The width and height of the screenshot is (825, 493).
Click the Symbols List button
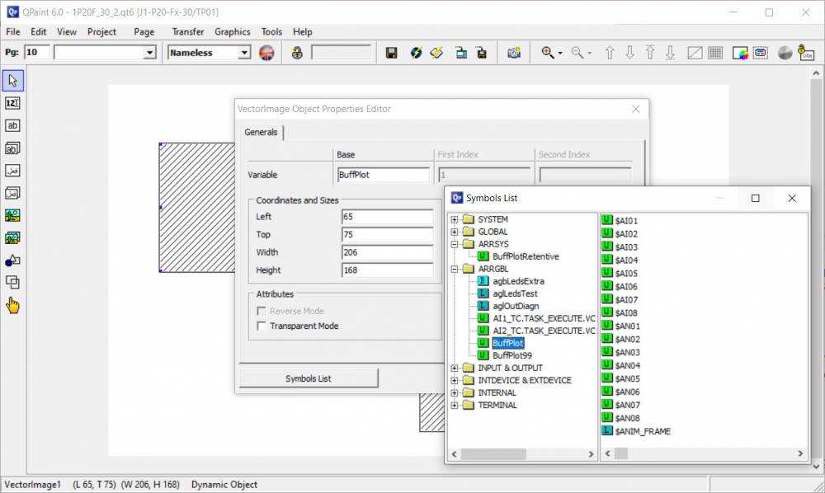[309, 378]
